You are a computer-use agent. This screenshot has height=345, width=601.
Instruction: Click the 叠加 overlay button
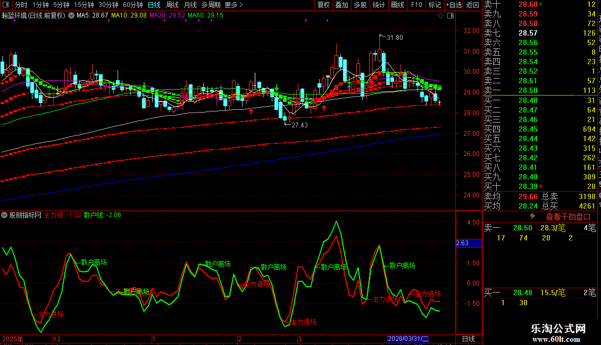pos(341,5)
